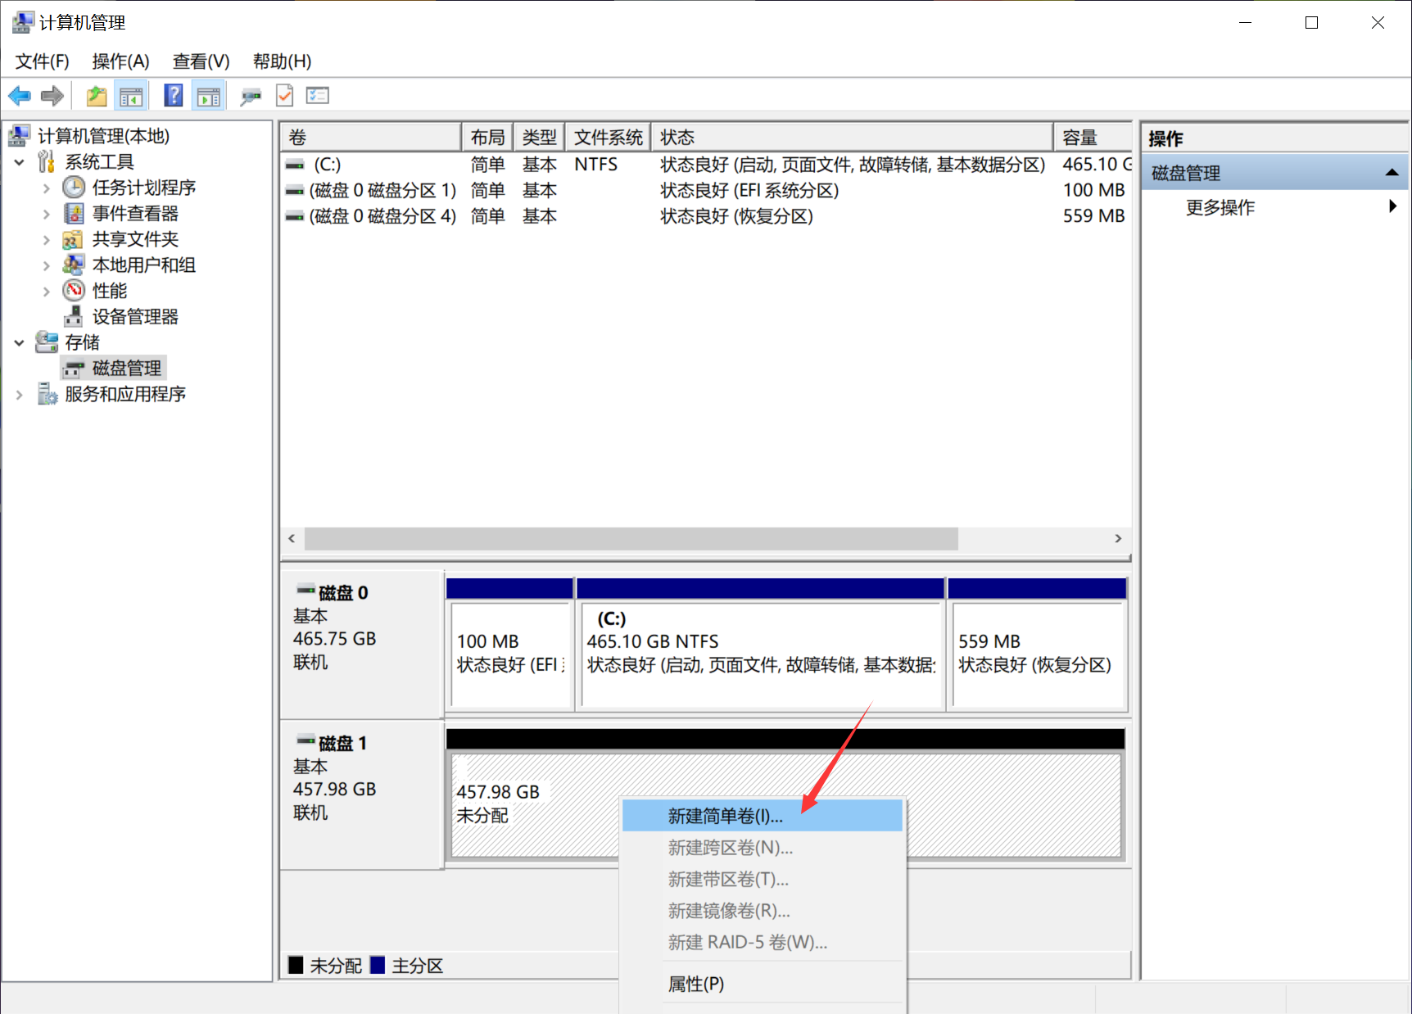Toggle the console tree visibility icon
The height and width of the screenshot is (1014, 1412).
(131, 95)
